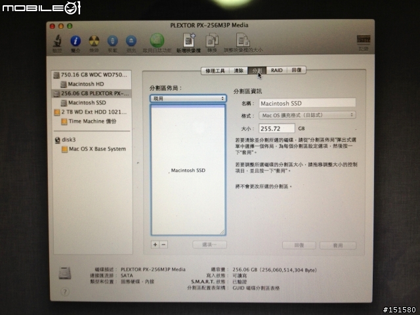
Task: Click the plus button to add partition
Action: point(155,244)
